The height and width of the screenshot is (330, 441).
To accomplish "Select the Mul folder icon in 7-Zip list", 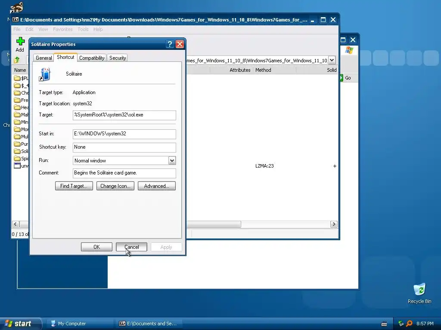I will click(17, 136).
